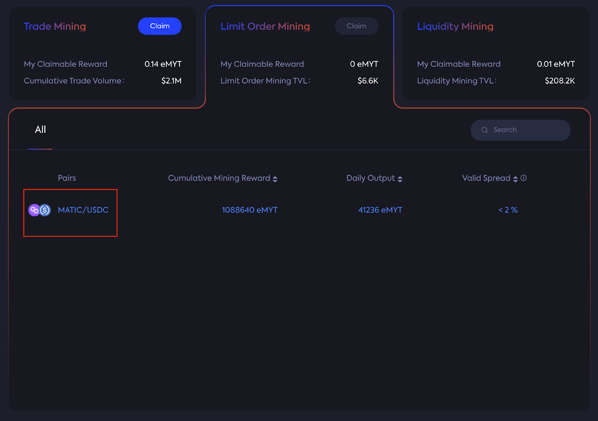Screen dimensions: 598x421
Task: Click the 0.14 eMYT claimable reward value
Action: (163, 64)
